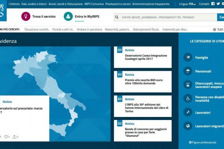Open the Lavoratori migranti category text
This screenshot has height=149, width=224.
[209, 126]
